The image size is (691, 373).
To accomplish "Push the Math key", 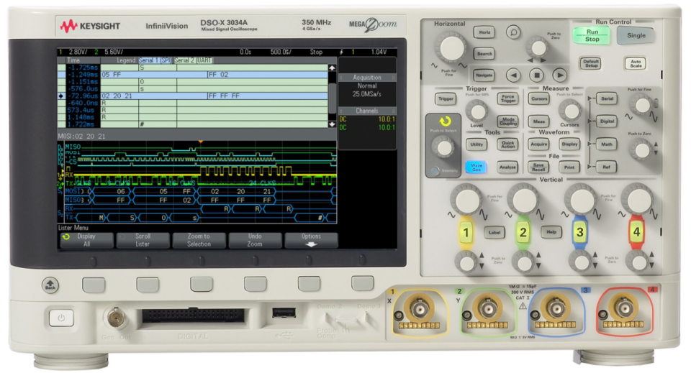I will click(x=607, y=144).
